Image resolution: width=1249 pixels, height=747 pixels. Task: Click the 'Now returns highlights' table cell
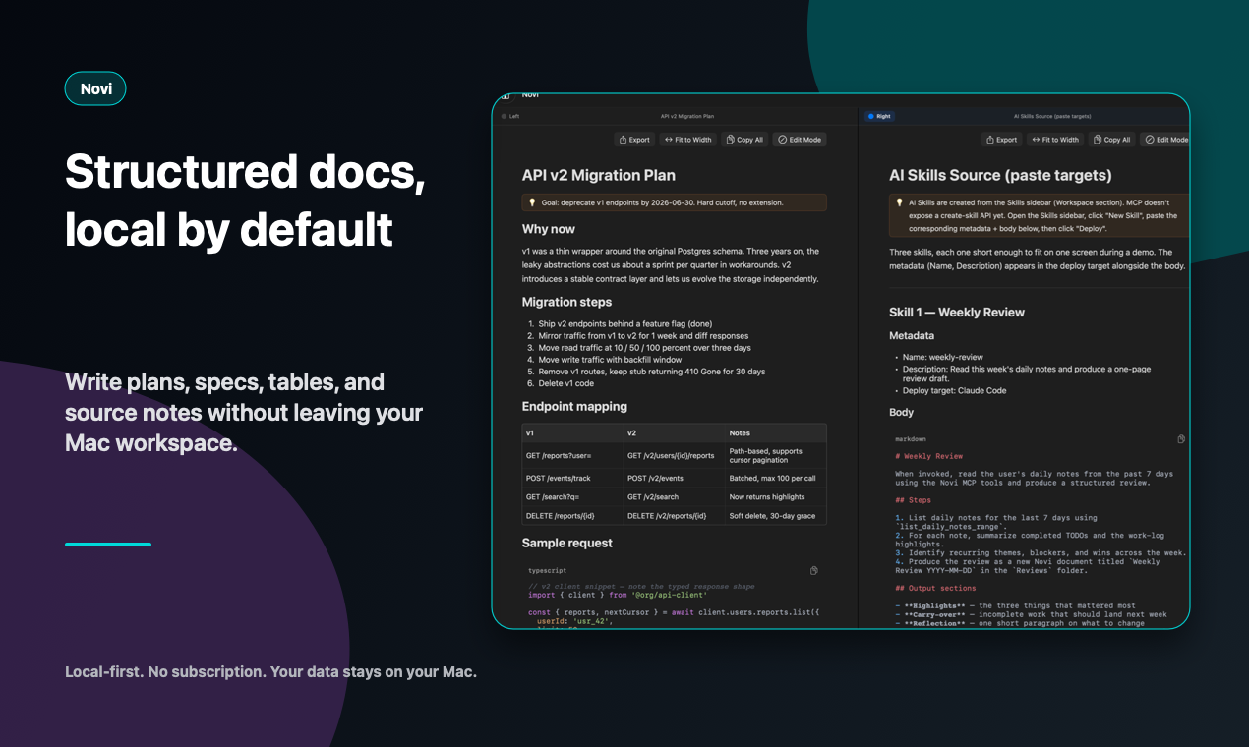tap(776, 496)
